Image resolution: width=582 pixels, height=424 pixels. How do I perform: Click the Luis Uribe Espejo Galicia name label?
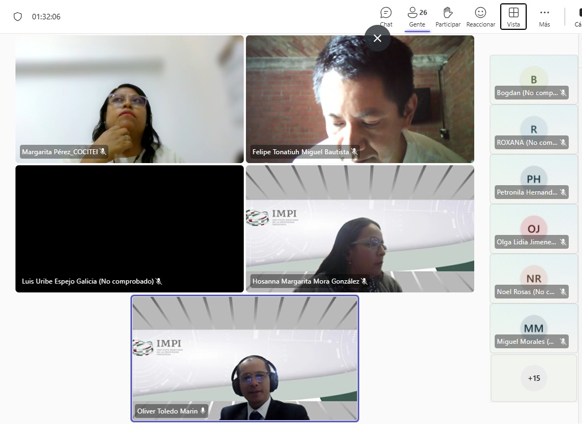(x=87, y=281)
